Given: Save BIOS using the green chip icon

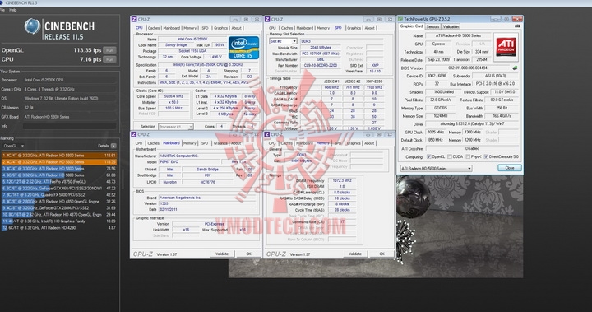Looking at the screenshot, I should pos(514,68).
